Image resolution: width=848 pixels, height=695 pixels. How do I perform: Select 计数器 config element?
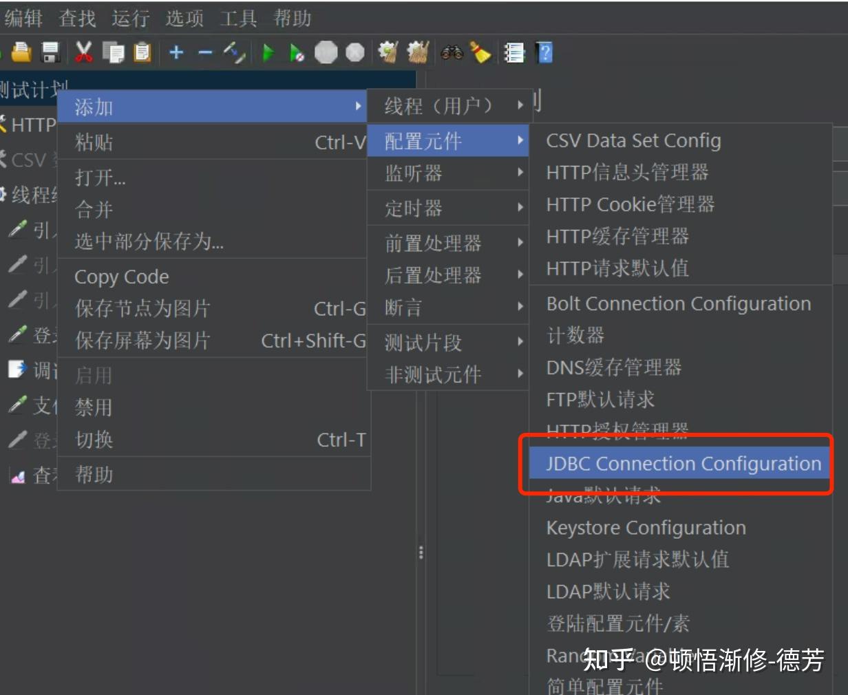(x=681, y=335)
